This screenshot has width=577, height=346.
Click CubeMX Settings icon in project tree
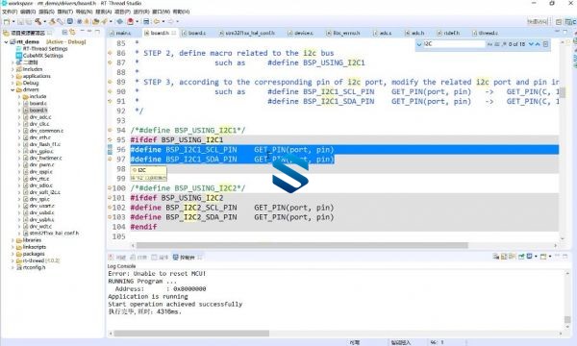(x=19, y=56)
